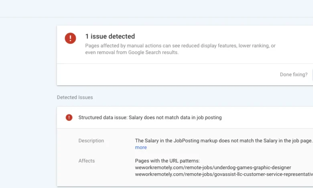Click the blank top header bar

pos(156,8)
